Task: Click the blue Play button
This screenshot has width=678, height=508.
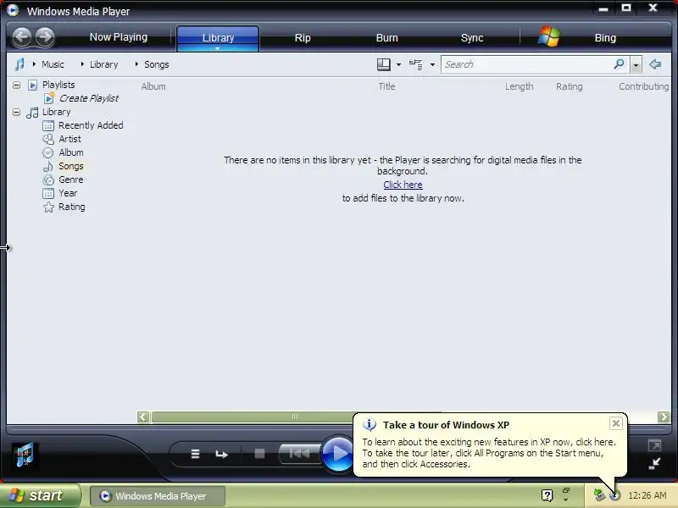Action: [337, 454]
